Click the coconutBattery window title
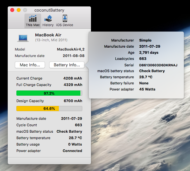Viewport: 190px width, 171px height. (49, 10)
